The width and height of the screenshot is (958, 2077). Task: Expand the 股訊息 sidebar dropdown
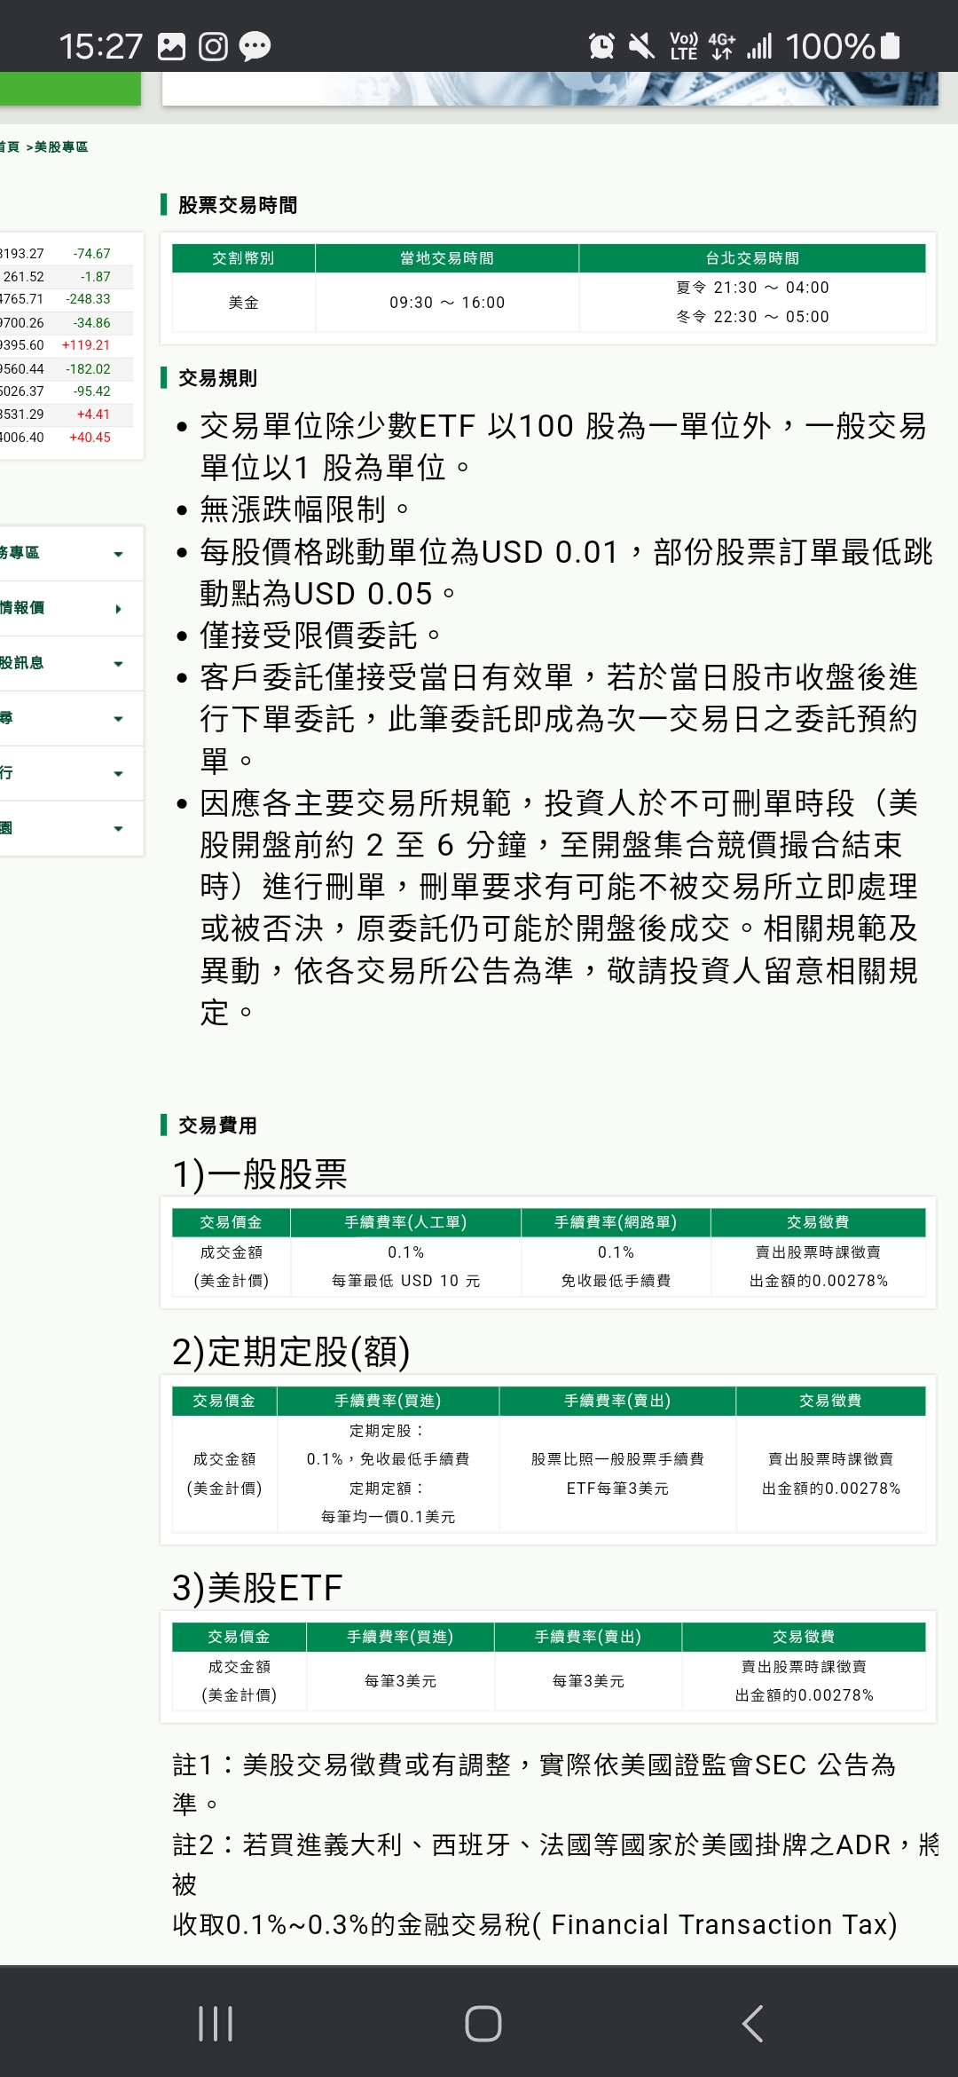coord(71,663)
